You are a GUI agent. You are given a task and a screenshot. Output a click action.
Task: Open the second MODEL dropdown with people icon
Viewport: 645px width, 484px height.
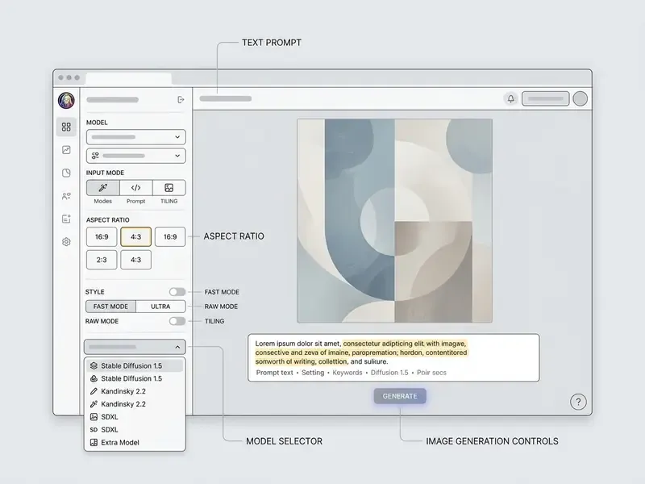(135, 156)
